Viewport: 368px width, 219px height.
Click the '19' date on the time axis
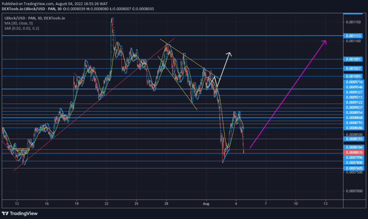pos(77,204)
